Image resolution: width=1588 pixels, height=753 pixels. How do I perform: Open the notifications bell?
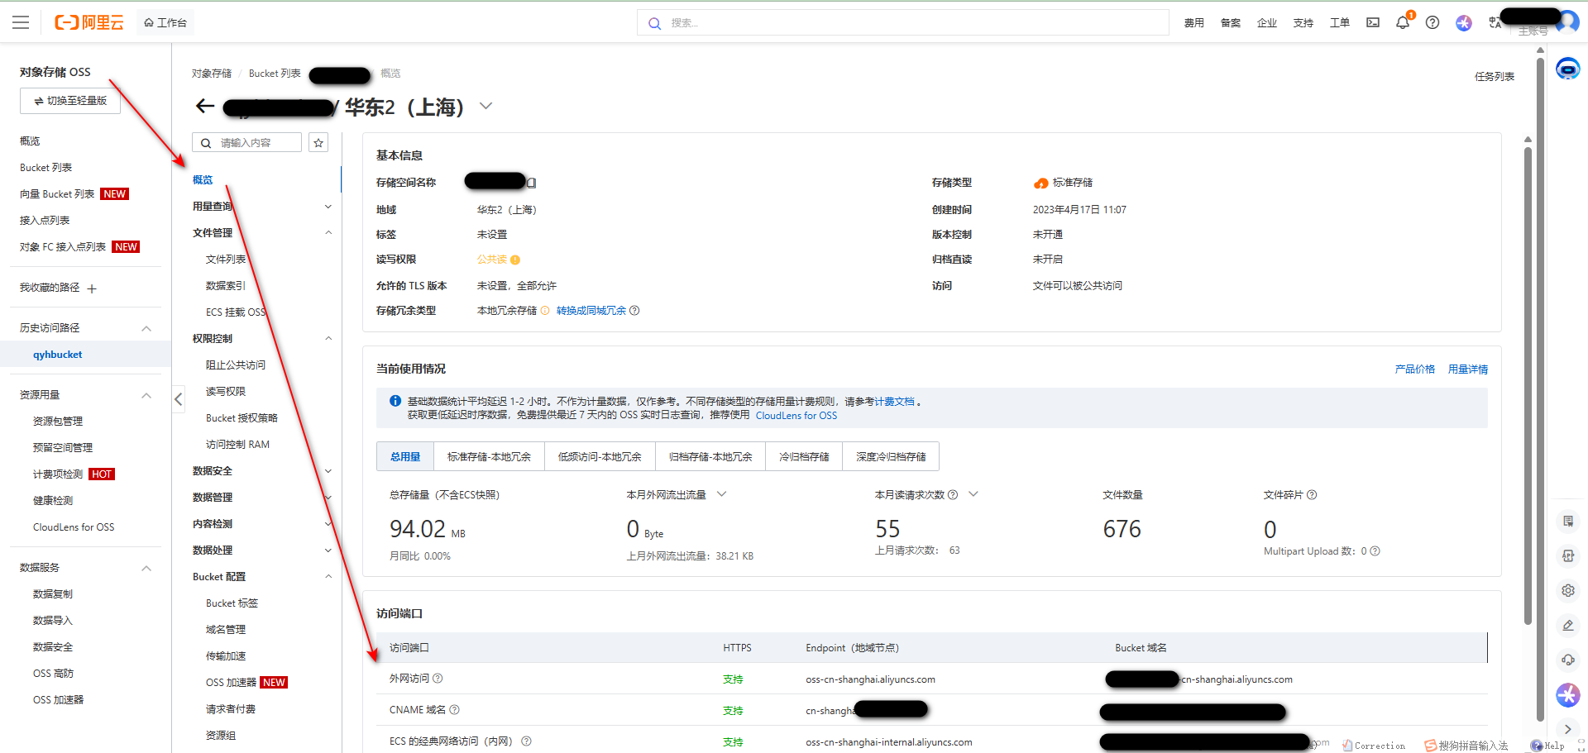coord(1402,22)
